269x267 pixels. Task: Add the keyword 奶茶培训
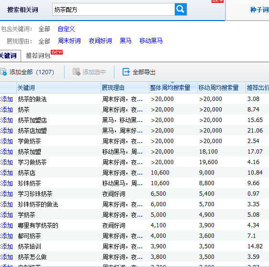[7, 246]
